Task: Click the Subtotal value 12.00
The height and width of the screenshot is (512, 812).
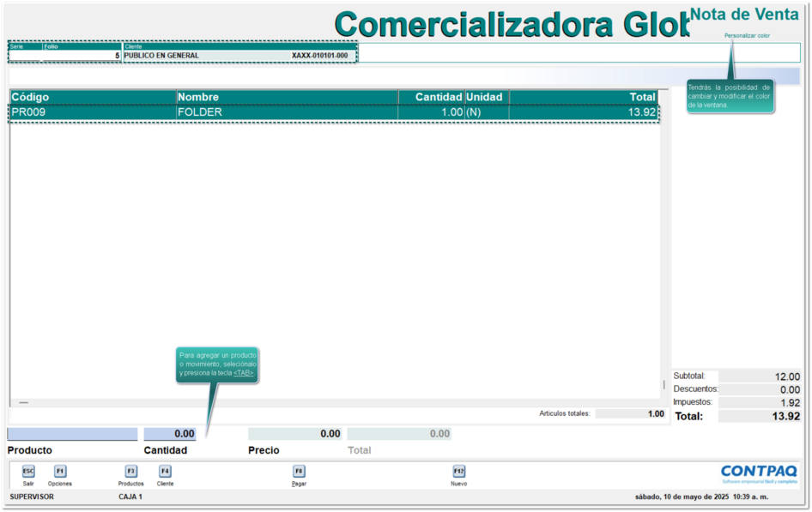Action: click(x=759, y=376)
